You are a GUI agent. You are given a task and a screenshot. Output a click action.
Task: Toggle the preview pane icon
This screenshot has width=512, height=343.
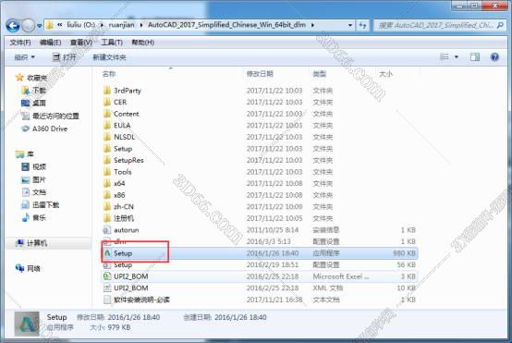475,57
